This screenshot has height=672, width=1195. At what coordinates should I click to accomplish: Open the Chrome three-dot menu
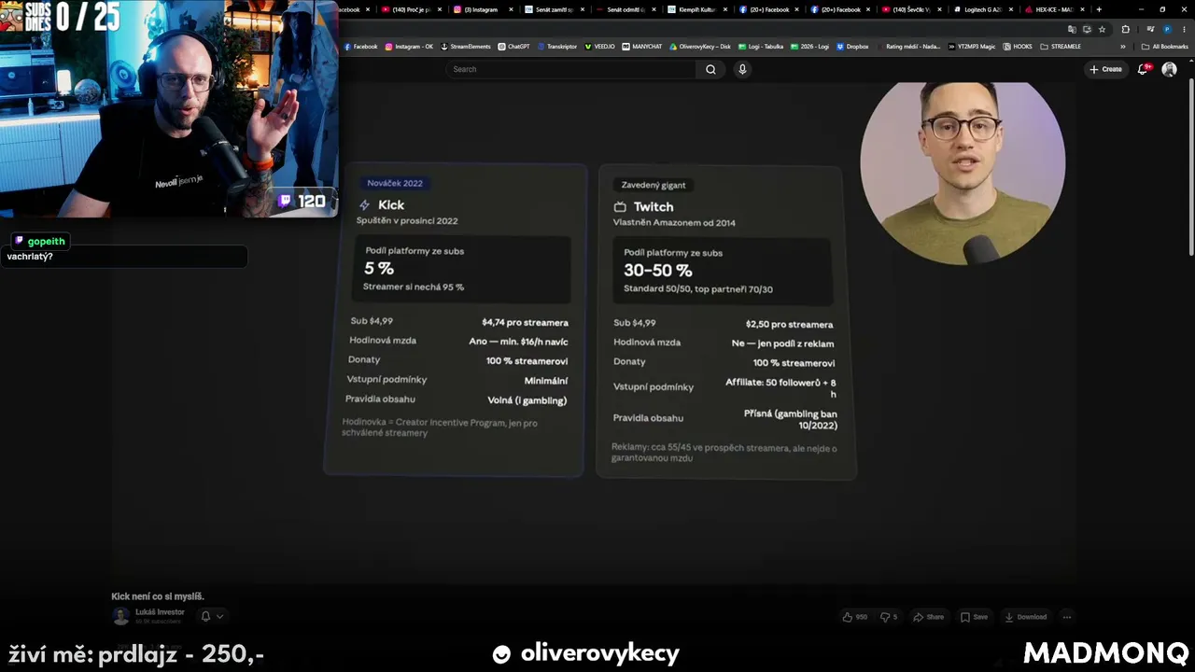coord(1182,29)
